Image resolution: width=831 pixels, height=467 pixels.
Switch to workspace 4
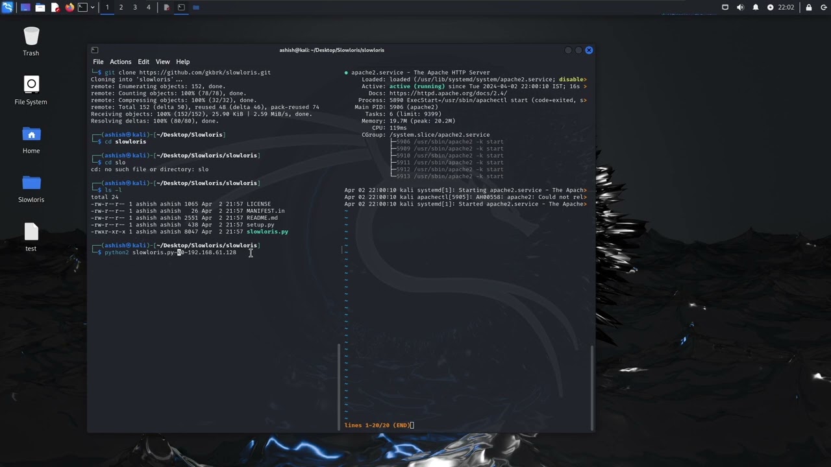point(148,7)
